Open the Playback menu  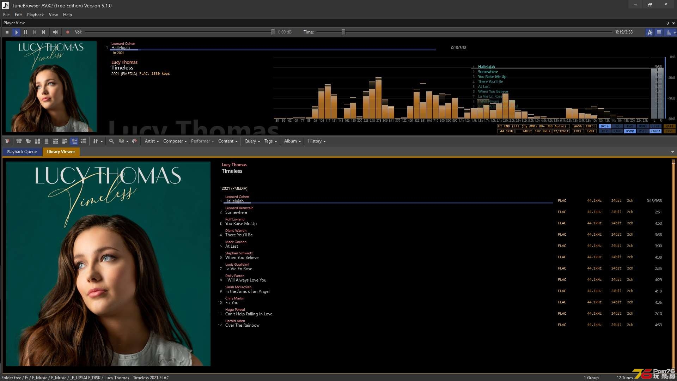tap(35, 15)
